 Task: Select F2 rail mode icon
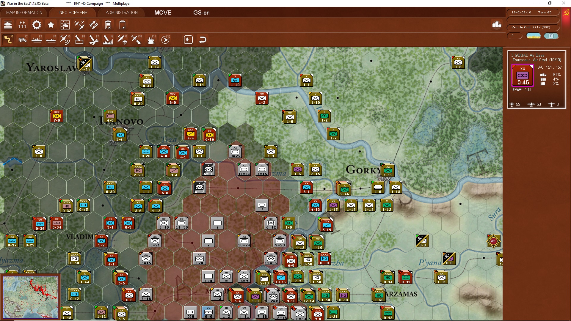(22, 40)
